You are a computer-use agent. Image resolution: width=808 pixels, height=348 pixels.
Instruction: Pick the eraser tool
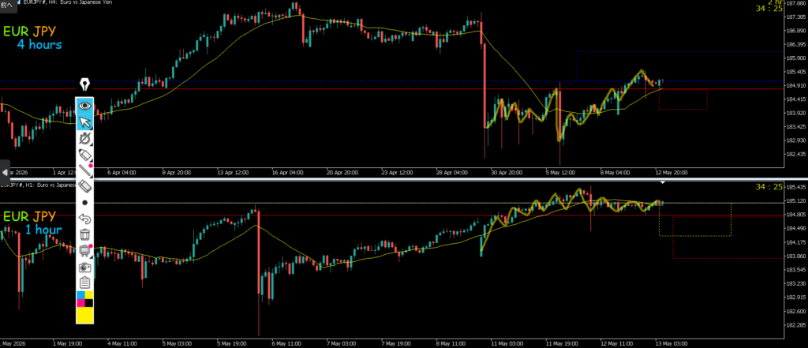[x=85, y=186]
